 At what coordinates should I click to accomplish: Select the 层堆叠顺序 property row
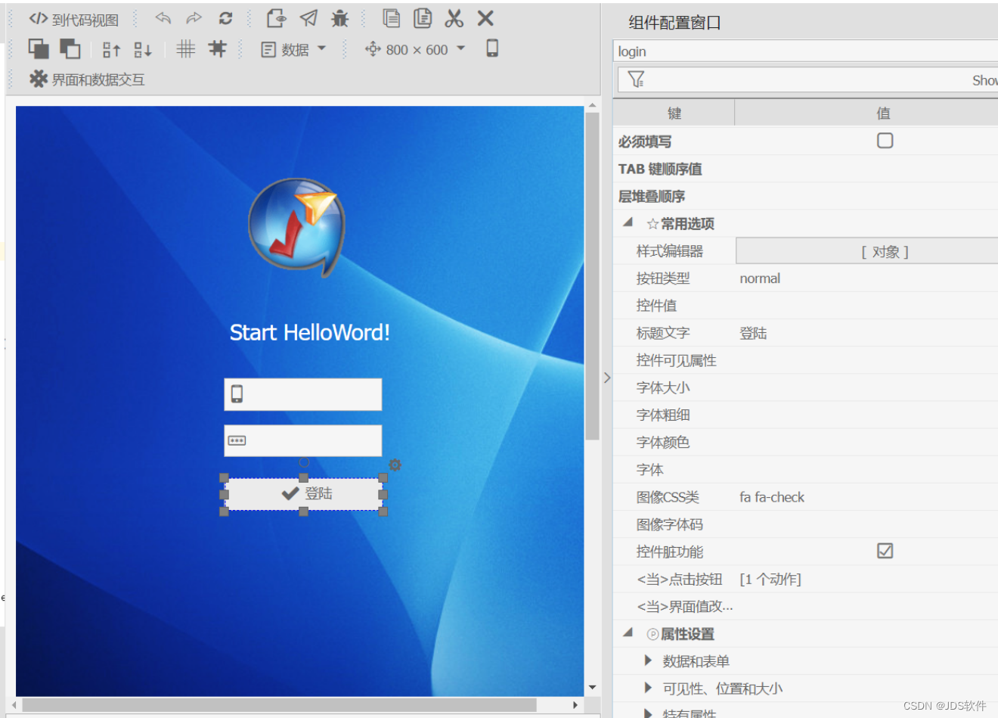[x=805, y=196]
